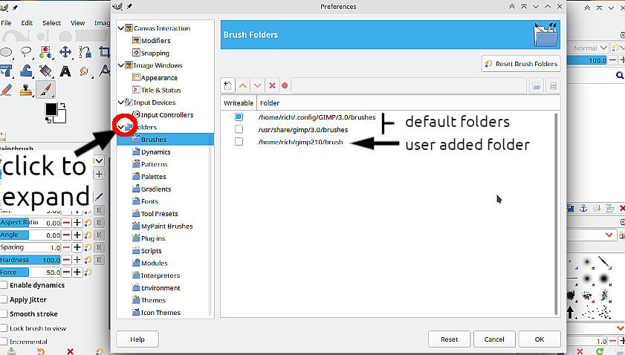The image size is (625, 355).
Task: Open the Normal mode dropdown in right window
Action: click(589, 48)
